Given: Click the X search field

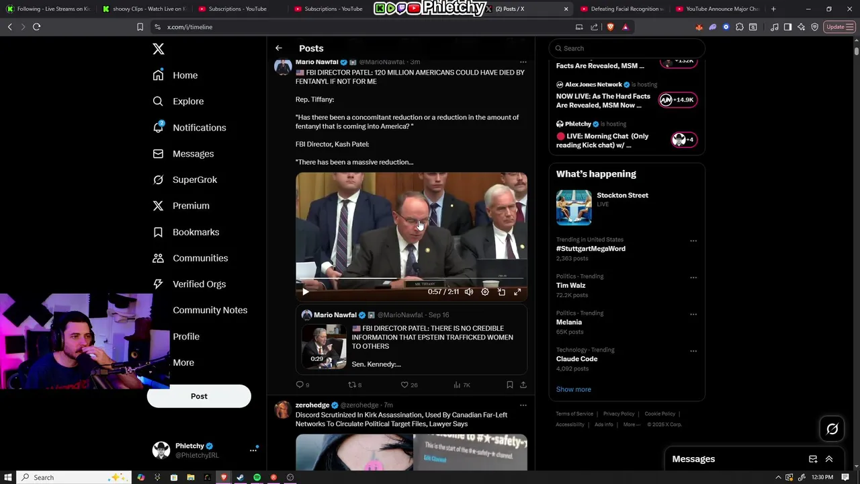Looking at the screenshot, I should click(627, 48).
